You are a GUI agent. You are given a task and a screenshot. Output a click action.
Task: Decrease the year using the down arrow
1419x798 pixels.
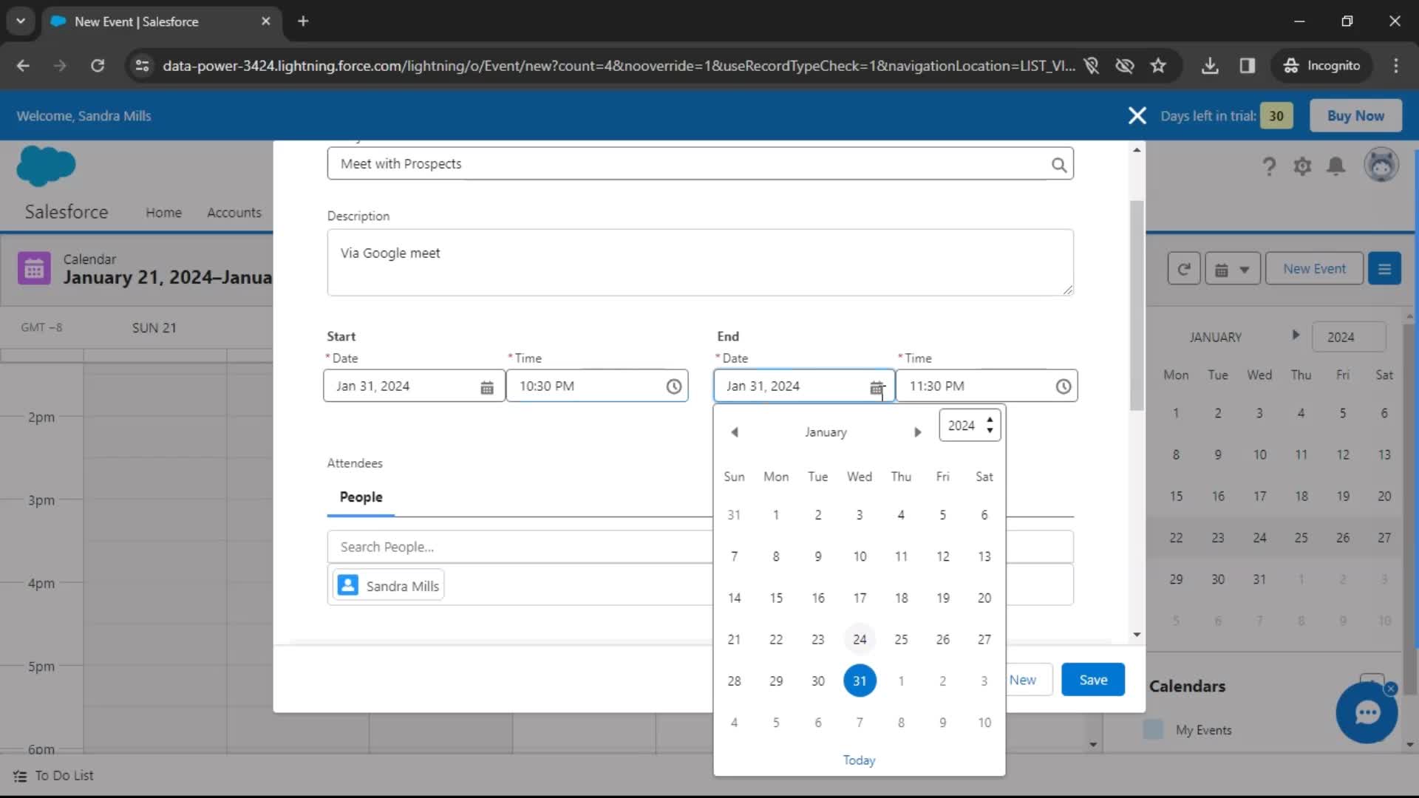(x=990, y=431)
